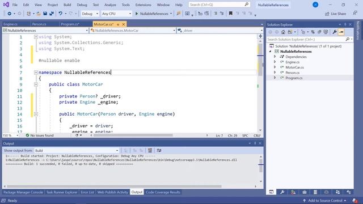The height and width of the screenshot is (204, 363).
Task: Open the File menu
Action: click(15, 5)
